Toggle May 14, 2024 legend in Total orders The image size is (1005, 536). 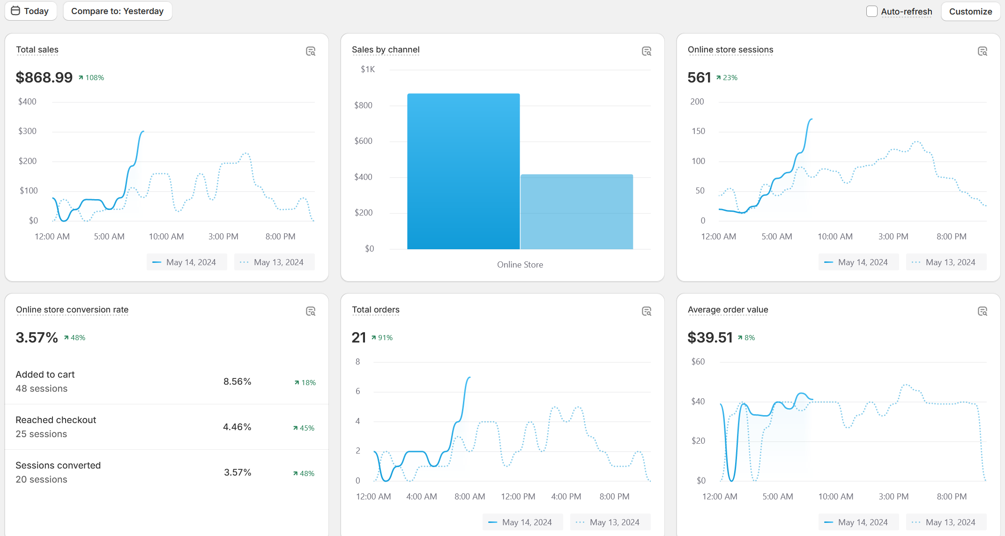(x=522, y=522)
